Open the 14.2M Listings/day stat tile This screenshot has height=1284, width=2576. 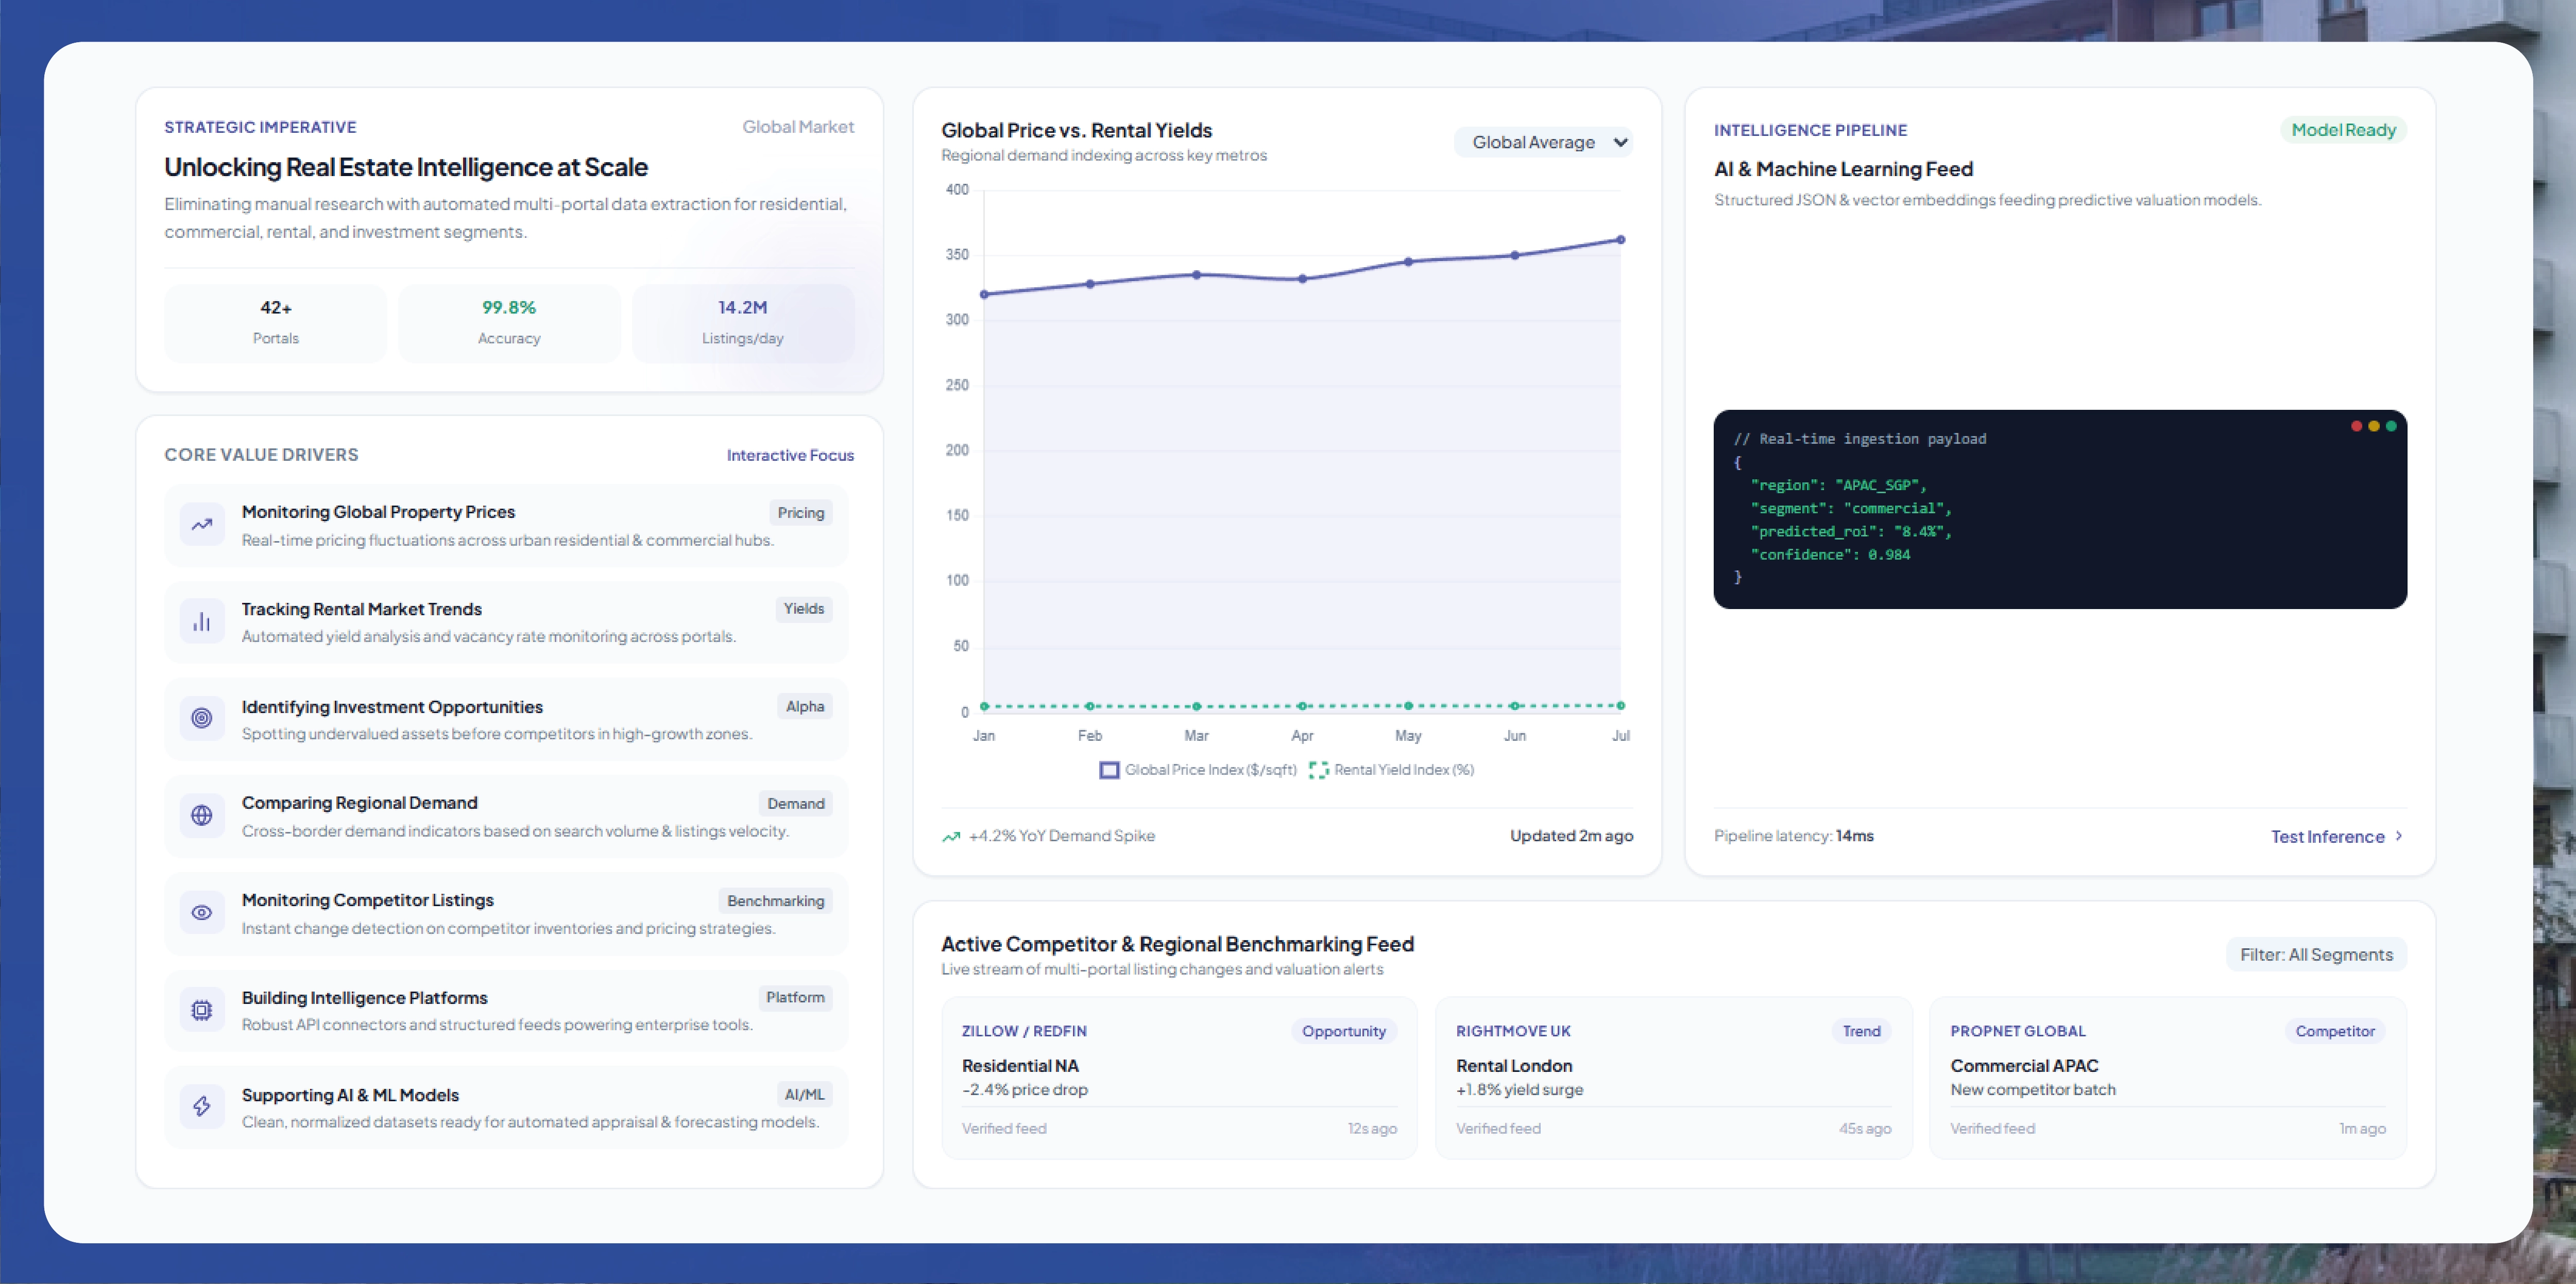tap(743, 323)
